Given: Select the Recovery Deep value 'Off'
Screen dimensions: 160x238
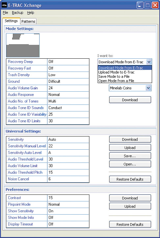Looking at the screenshot, I should point(68,62).
